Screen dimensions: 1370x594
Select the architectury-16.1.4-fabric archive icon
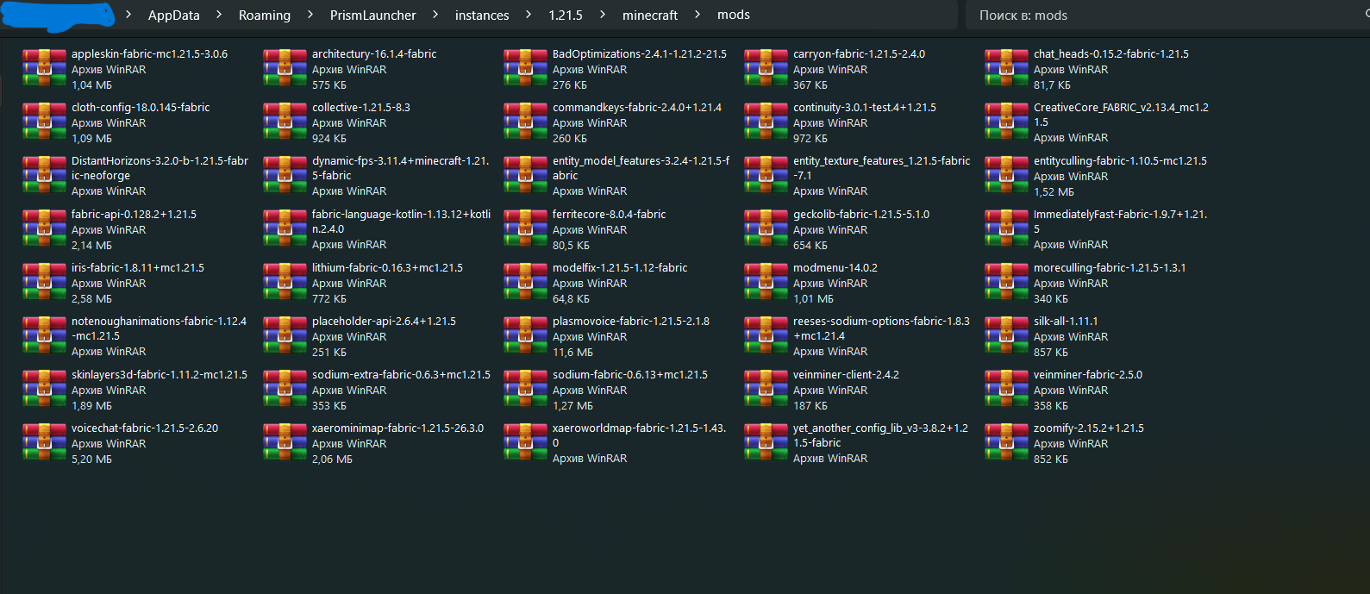tap(285, 68)
